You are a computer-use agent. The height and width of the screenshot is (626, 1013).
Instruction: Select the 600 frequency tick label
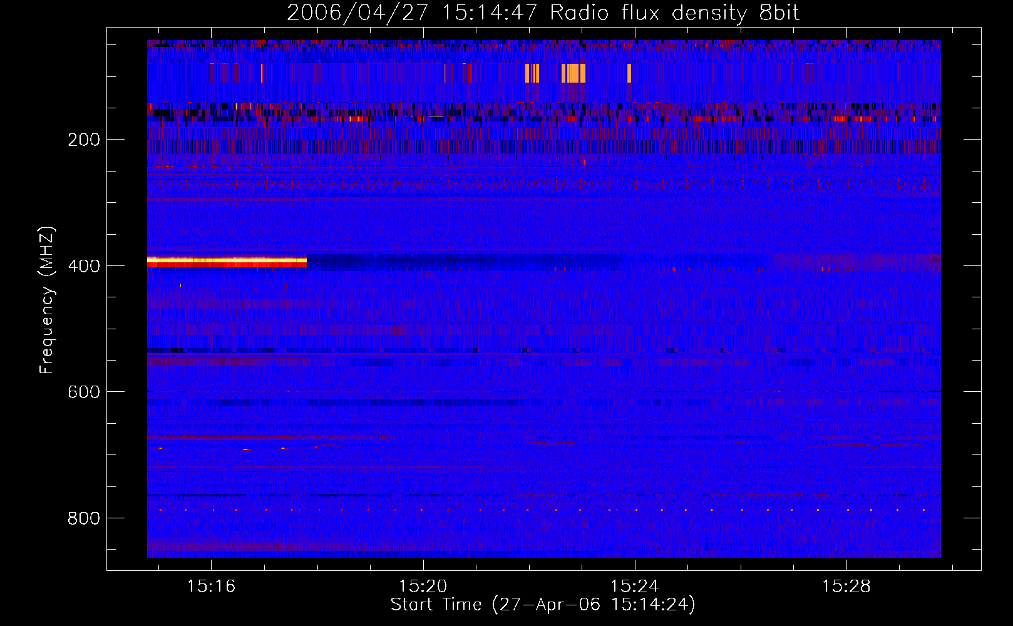click(x=84, y=392)
